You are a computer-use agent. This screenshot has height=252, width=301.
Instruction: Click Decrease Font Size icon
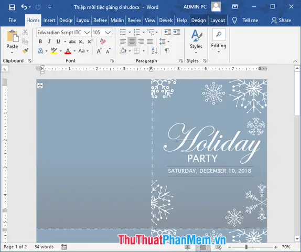click(x=108, y=51)
